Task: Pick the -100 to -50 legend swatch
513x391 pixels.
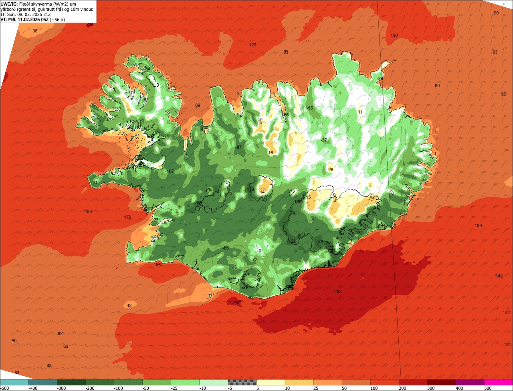Action: pyautogui.click(x=128, y=382)
